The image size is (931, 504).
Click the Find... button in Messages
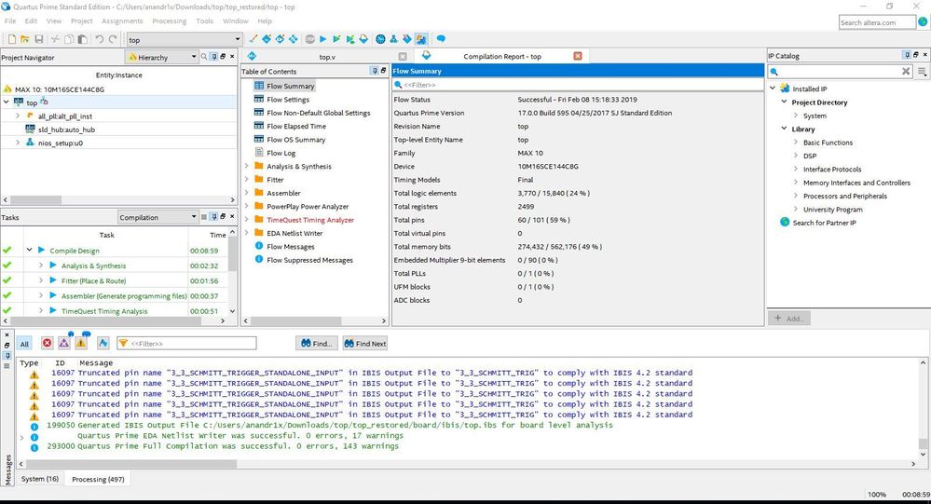pos(317,344)
